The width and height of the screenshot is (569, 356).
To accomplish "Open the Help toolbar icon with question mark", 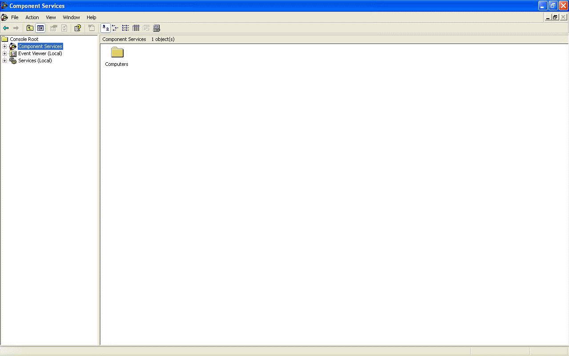I will click(78, 28).
